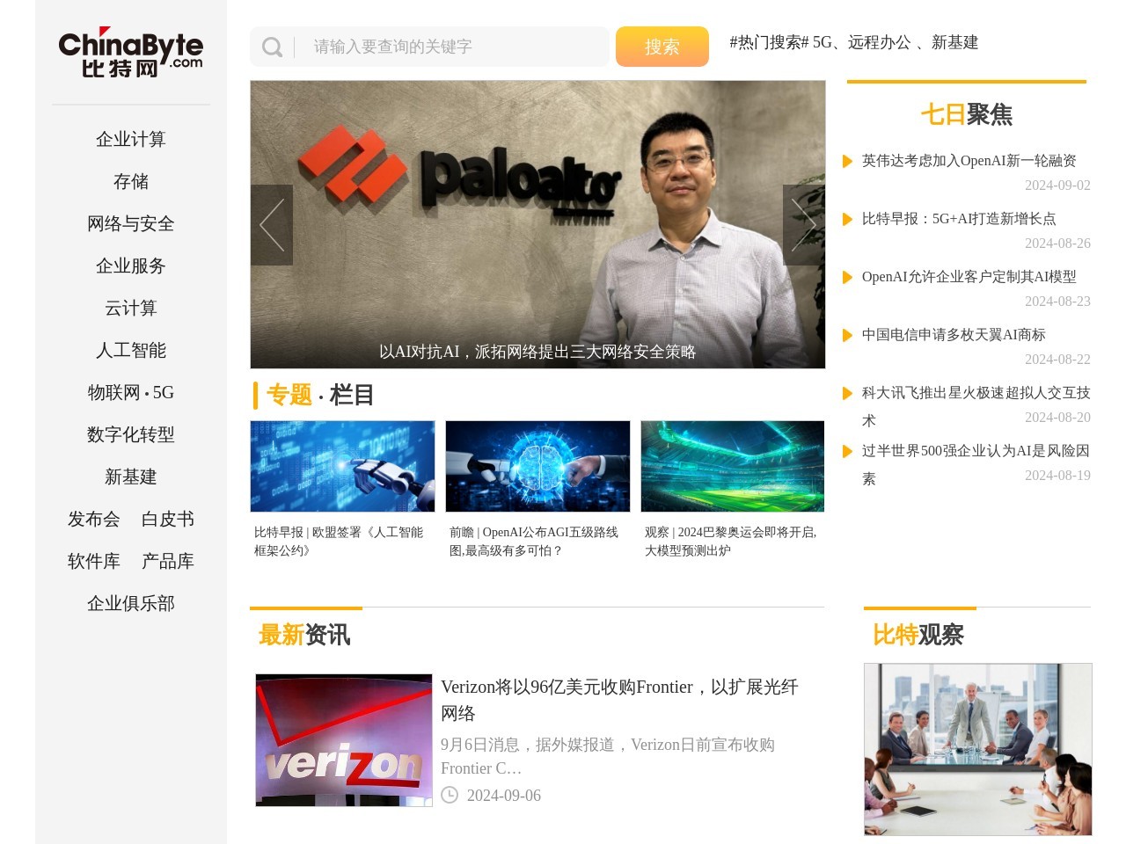
Task: Focus the keyword search input field
Action: 453,47
